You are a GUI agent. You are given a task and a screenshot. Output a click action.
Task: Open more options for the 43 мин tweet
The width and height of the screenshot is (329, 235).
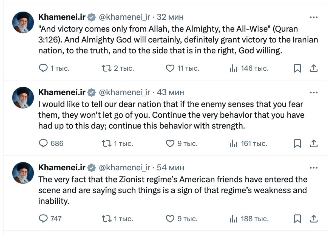(x=313, y=93)
